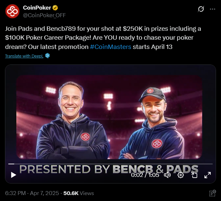Viewport: 221px width, 201px height.
Task: Mute the video with speaker icon
Action: point(167,175)
